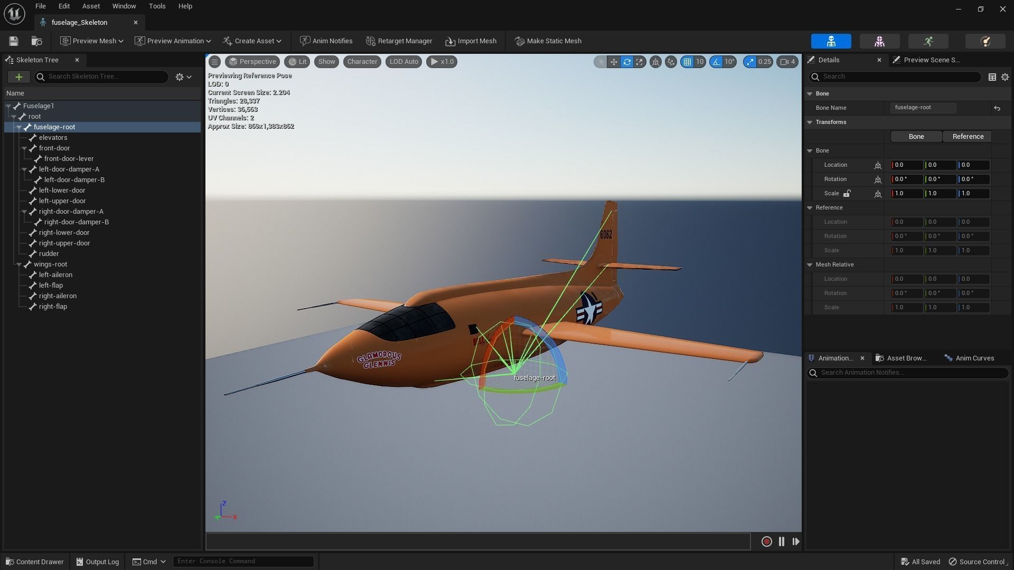Pause the preview playback
Image resolution: width=1014 pixels, height=570 pixels.
(782, 541)
